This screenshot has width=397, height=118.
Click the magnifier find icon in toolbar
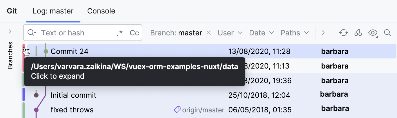387,33
